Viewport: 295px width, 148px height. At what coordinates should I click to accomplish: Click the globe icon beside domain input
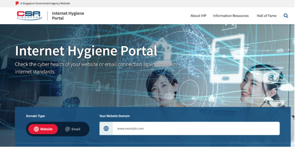[106, 128]
